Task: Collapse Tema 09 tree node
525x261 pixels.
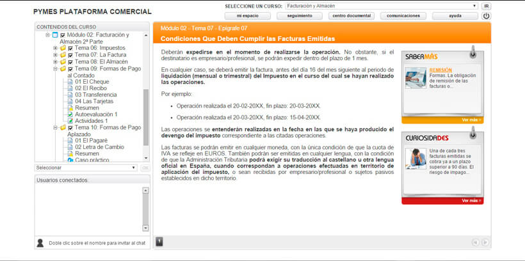Action: point(55,68)
